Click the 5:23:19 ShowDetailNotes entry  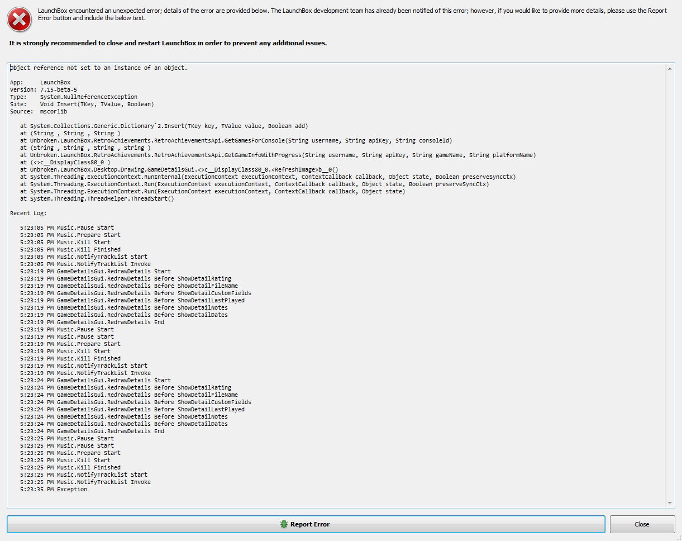coord(124,307)
